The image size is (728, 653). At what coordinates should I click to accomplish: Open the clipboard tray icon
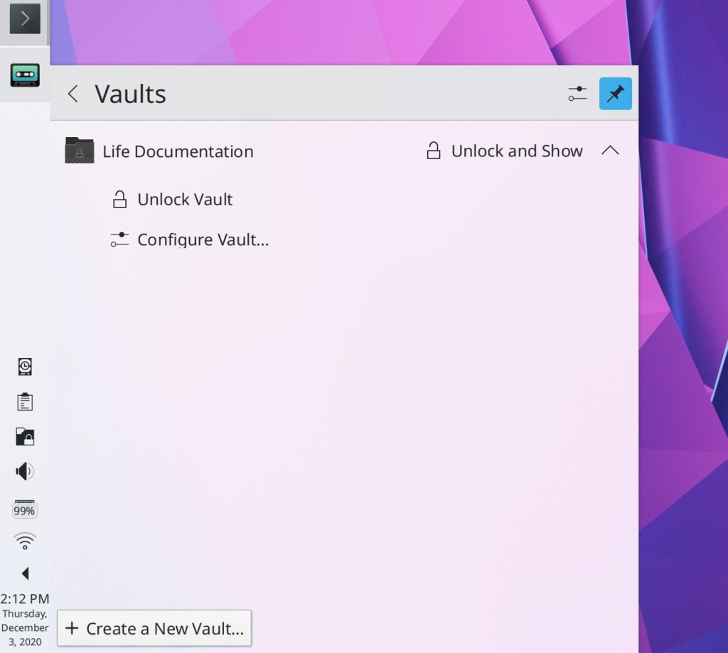(25, 402)
